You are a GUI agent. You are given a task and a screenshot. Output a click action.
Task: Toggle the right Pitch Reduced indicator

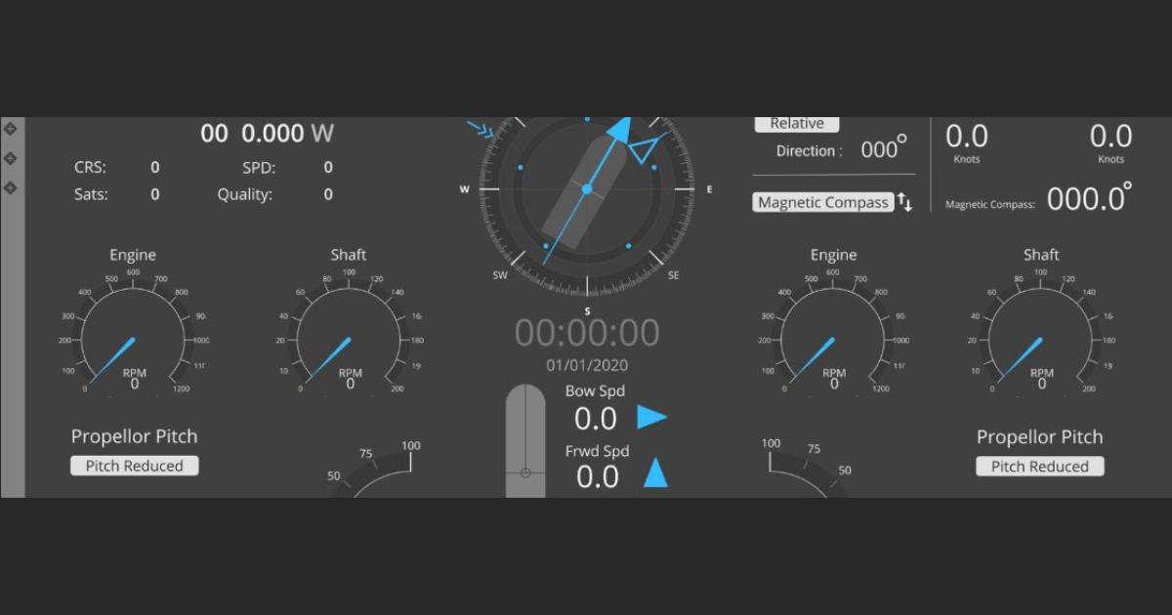click(x=1039, y=466)
